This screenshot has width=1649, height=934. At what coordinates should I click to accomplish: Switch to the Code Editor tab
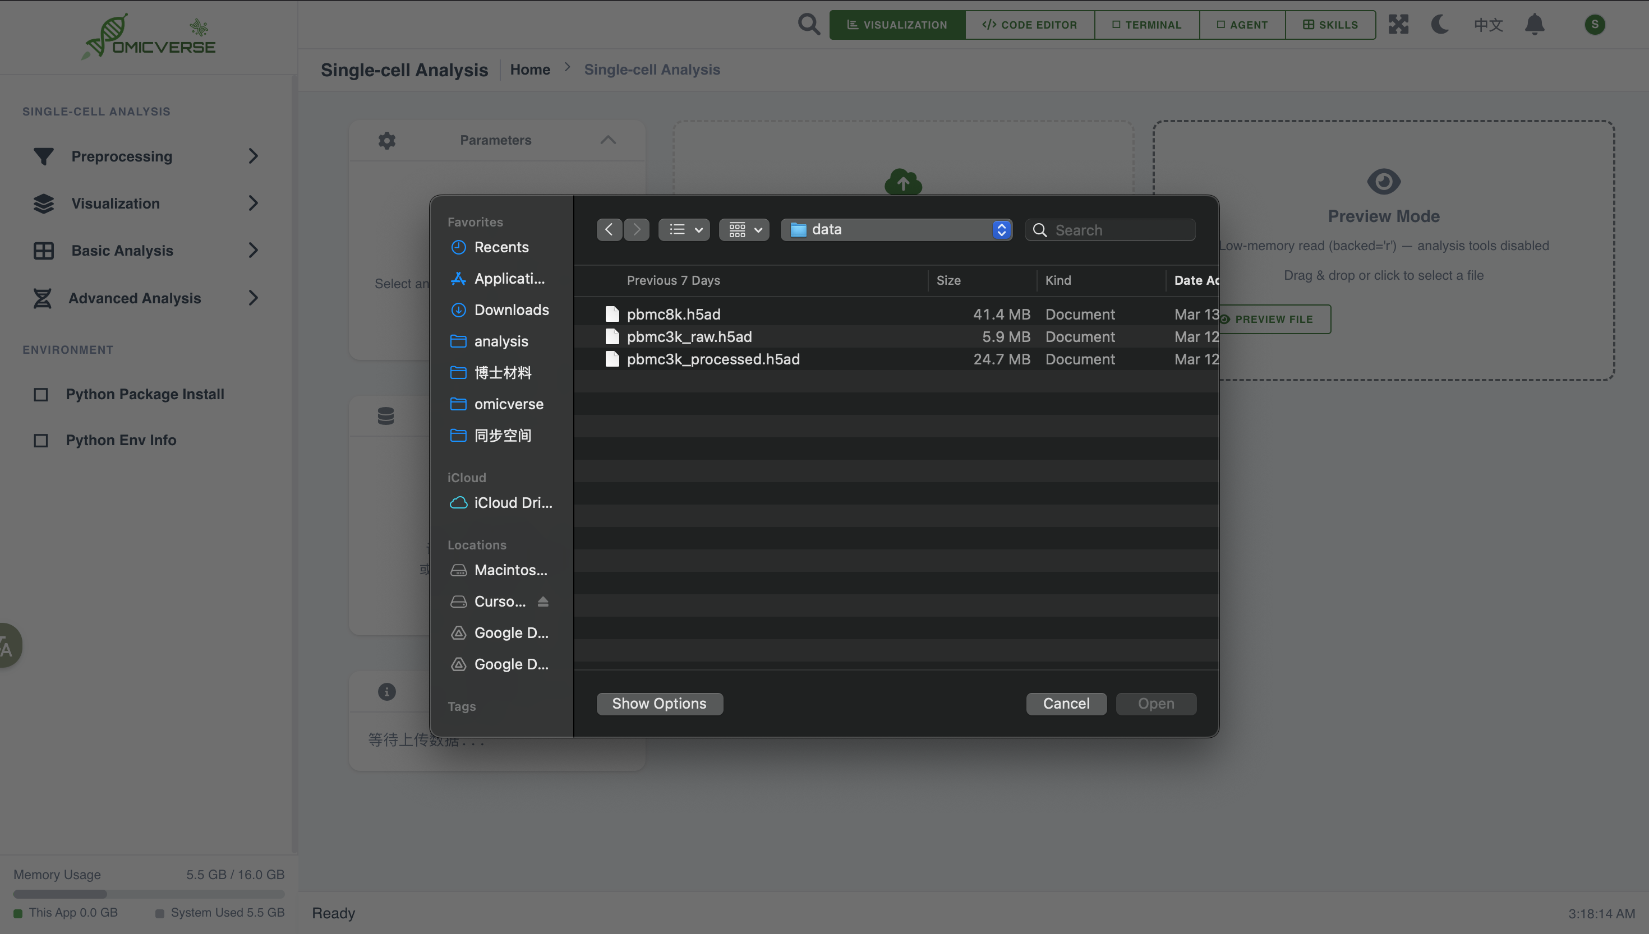pyautogui.click(x=1029, y=24)
